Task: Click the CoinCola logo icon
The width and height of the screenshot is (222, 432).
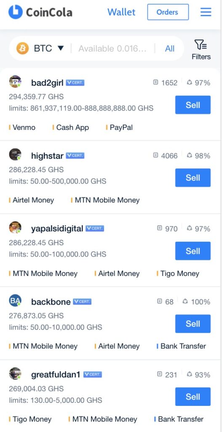Action: 16,12
